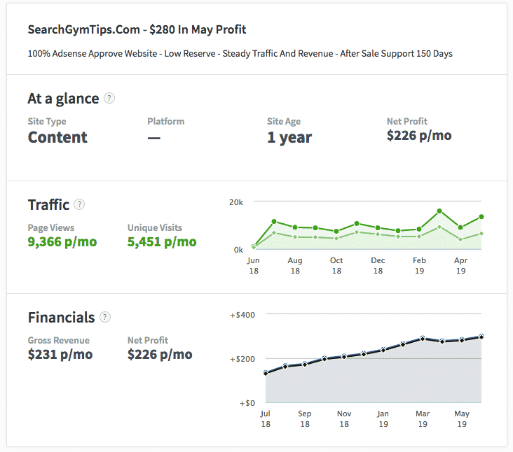
Task: Click the Nov 18 financials data point
Action: click(x=344, y=356)
